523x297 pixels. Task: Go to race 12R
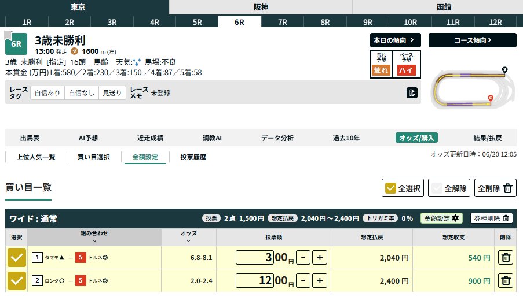495,22
